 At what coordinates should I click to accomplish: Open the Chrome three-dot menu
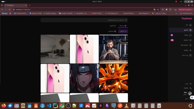click(x=192, y=9)
